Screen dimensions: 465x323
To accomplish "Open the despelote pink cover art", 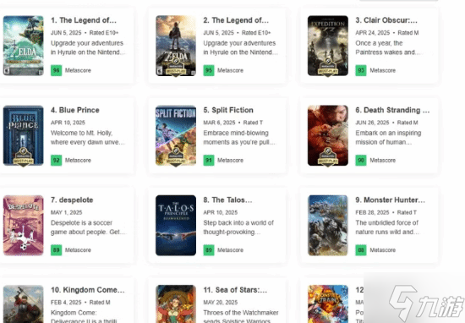I will [24, 226].
